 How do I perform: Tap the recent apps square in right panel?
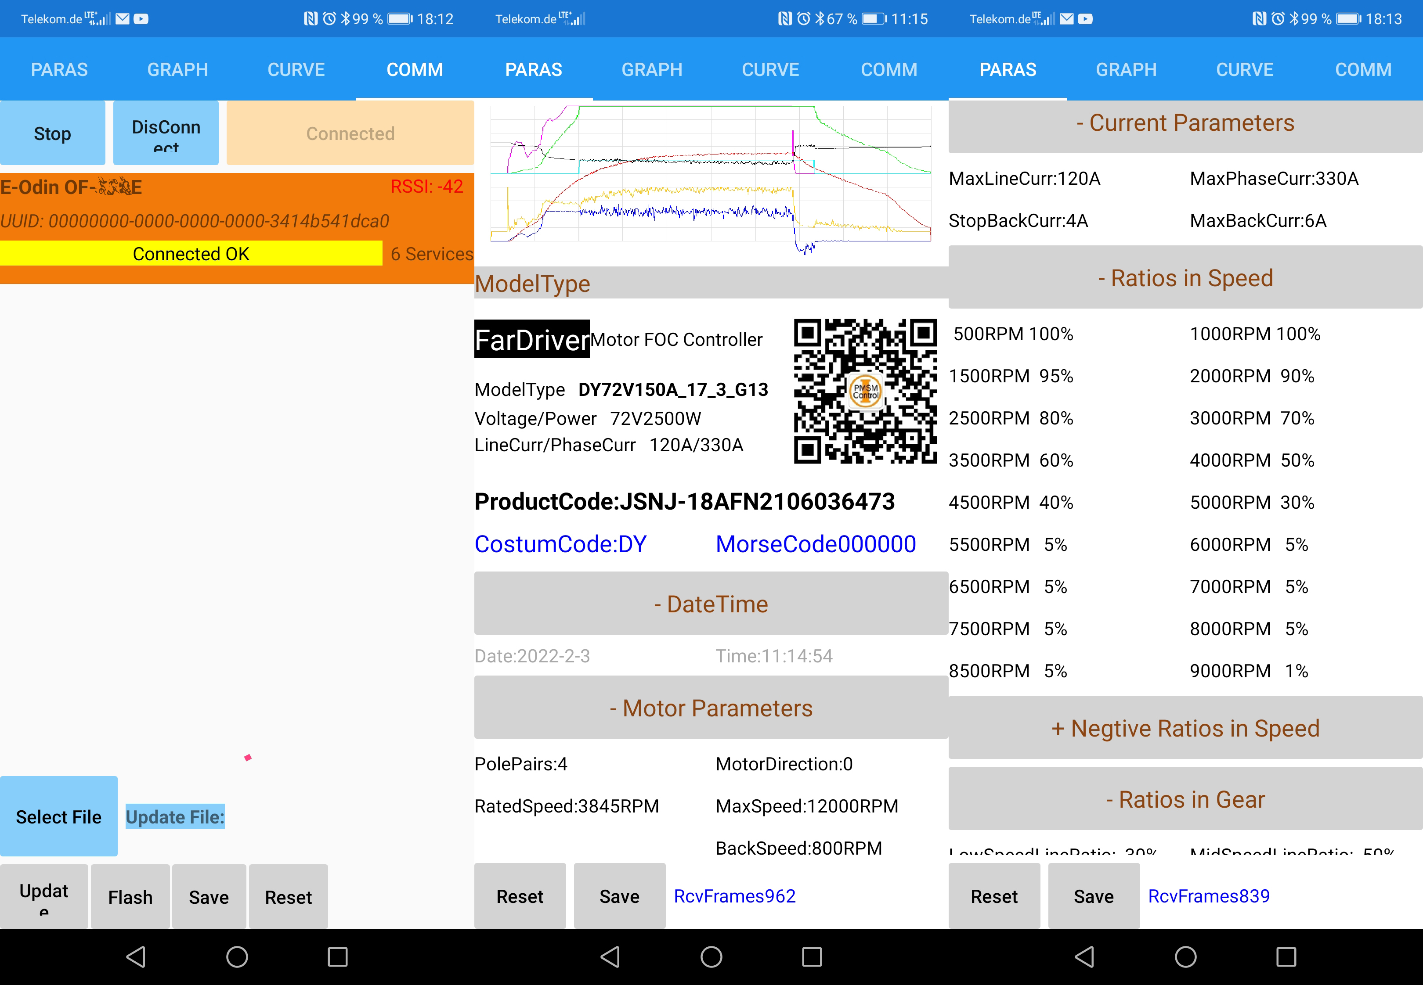[x=1286, y=956]
